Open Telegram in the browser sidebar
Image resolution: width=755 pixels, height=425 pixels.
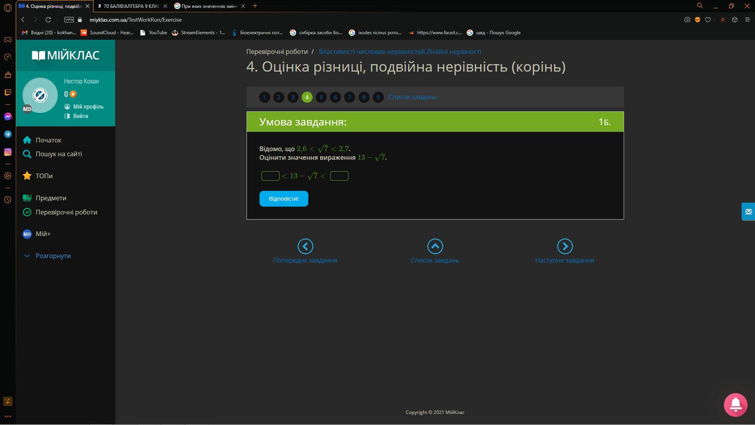8,134
